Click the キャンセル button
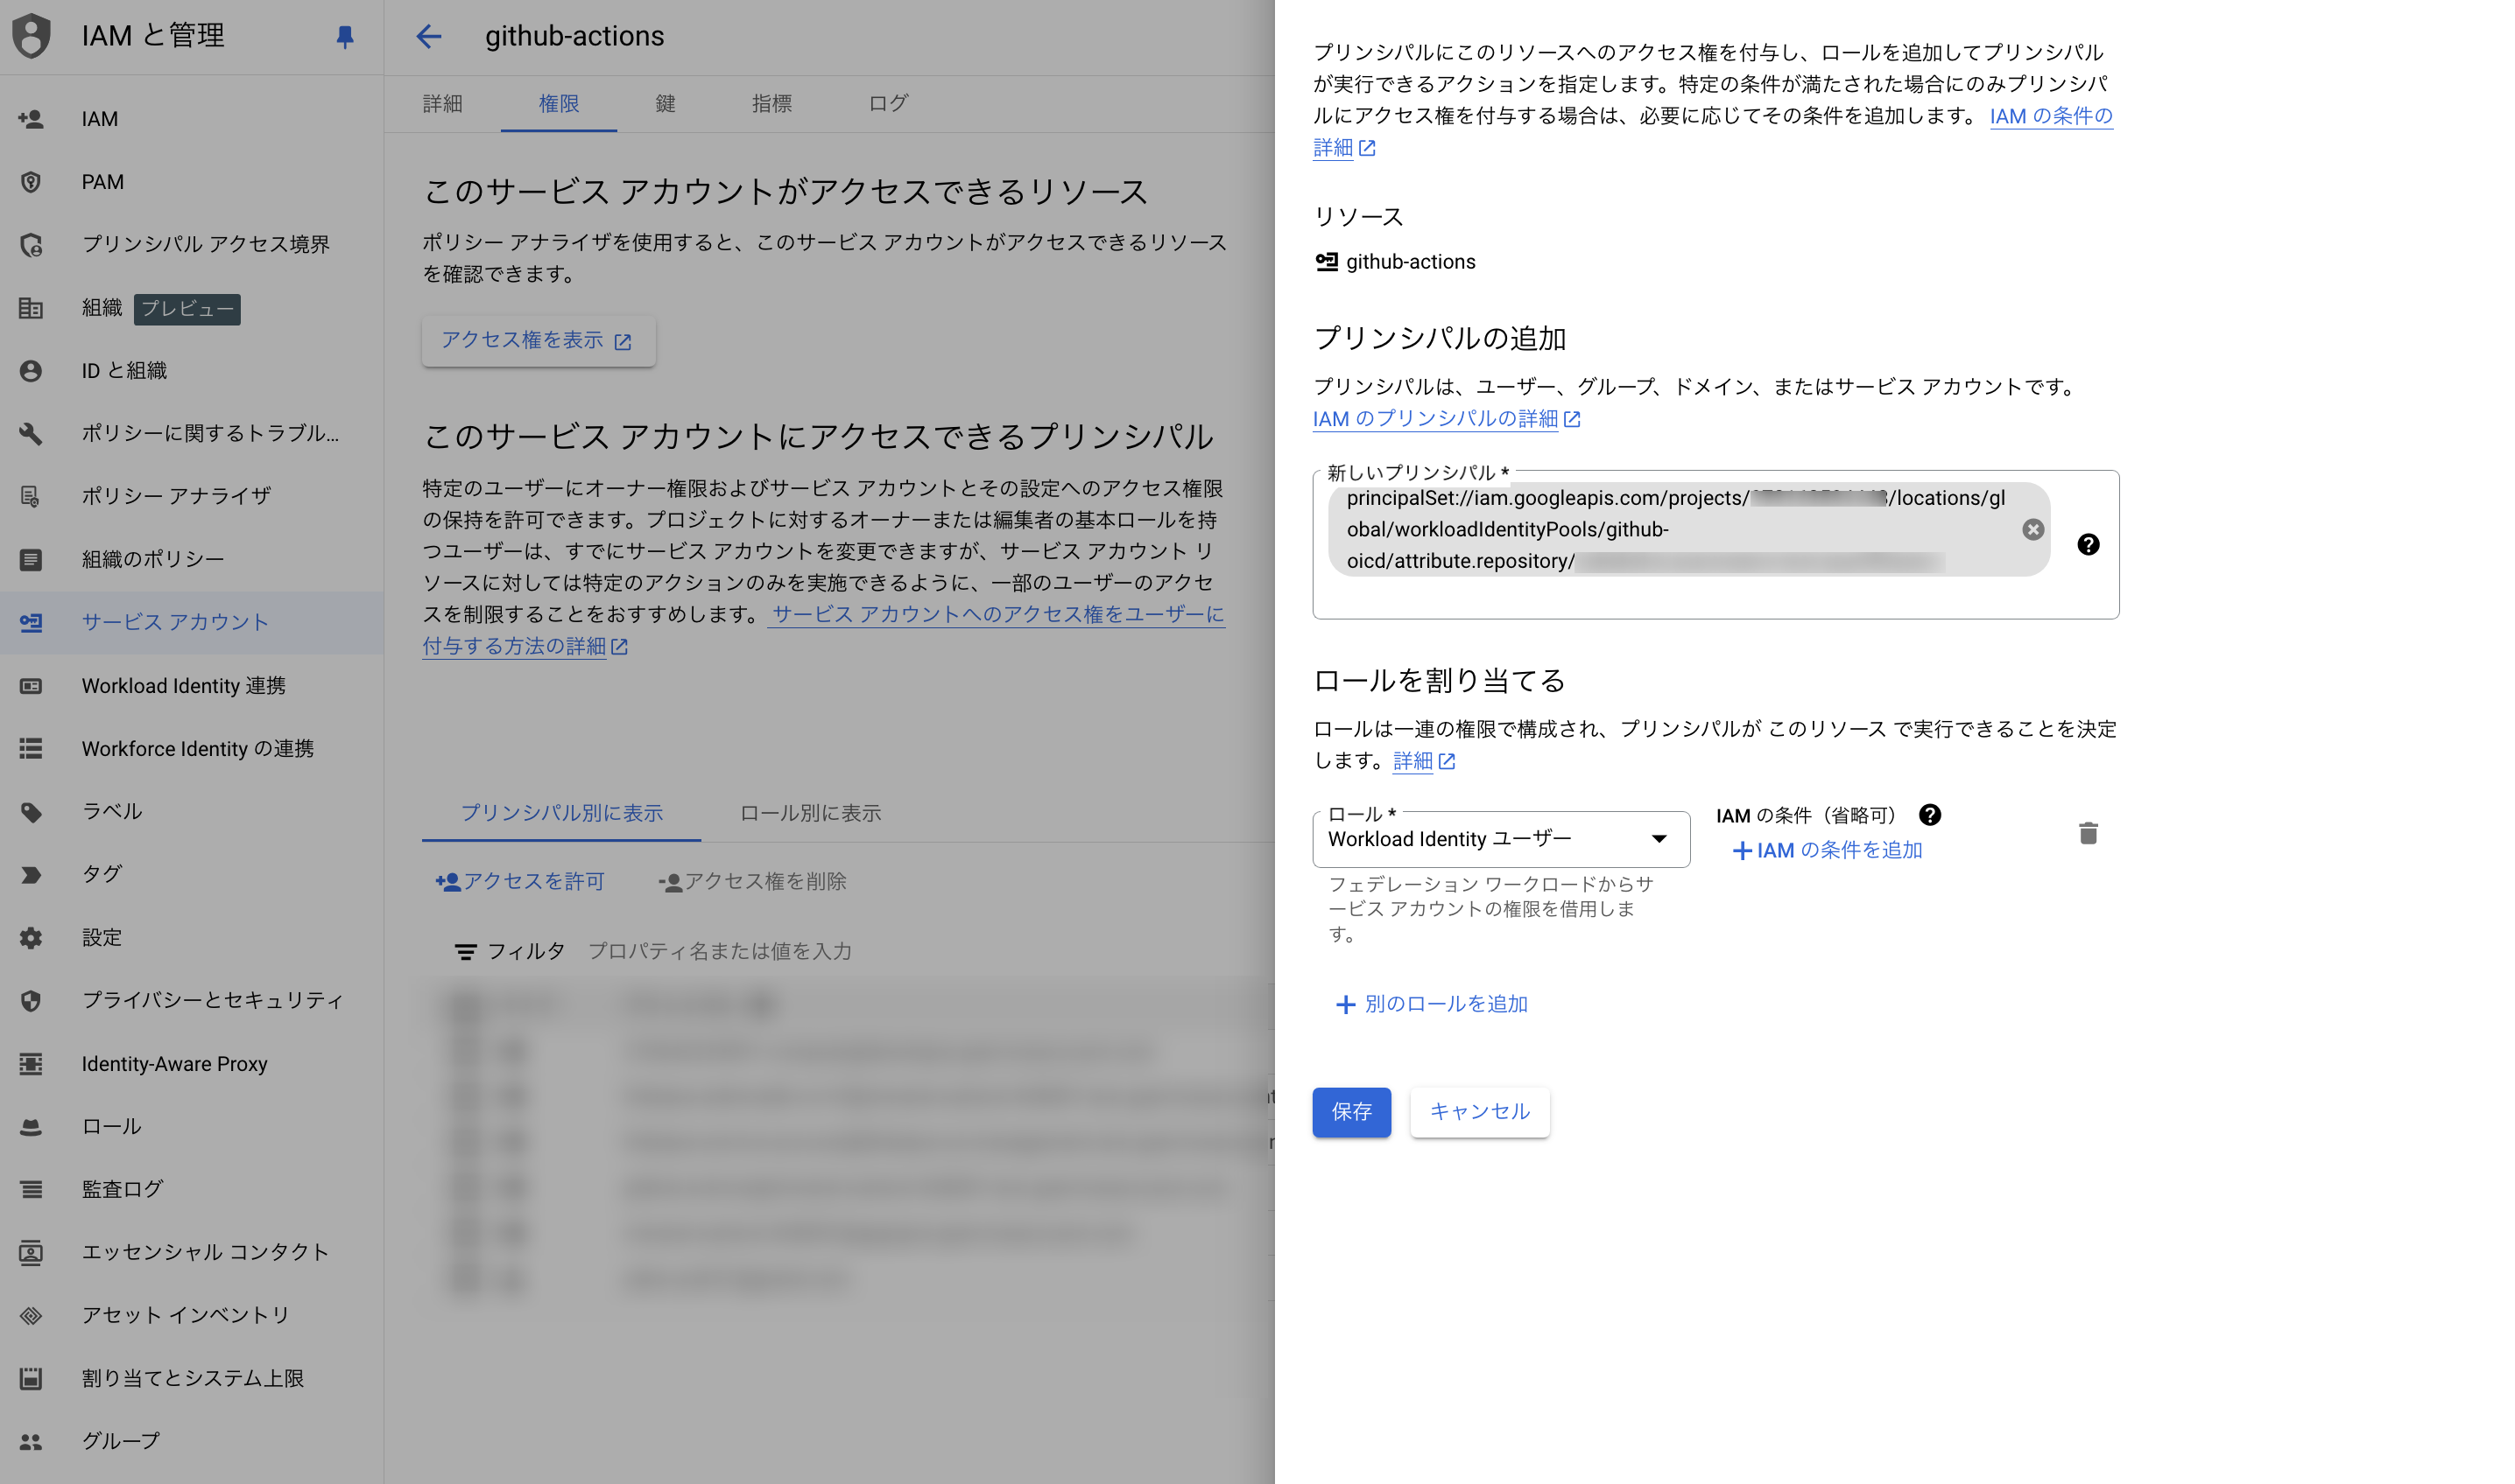Viewport: 2515px width, 1484px height. click(1479, 1112)
